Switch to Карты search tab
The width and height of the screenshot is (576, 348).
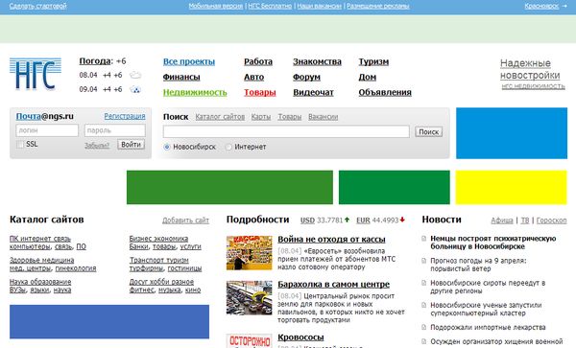[x=261, y=117]
